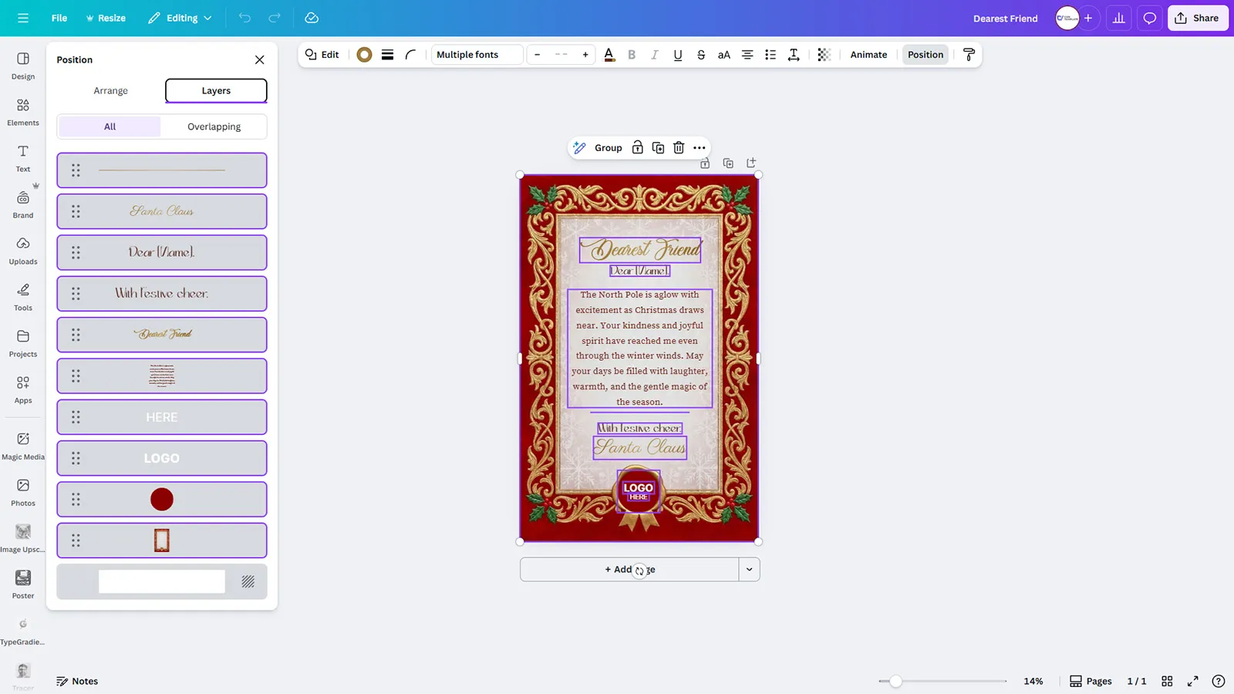This screenshot has width=1234, height=694.
Task: Toggle underline formatting
Action: click(x=677, y=55)
